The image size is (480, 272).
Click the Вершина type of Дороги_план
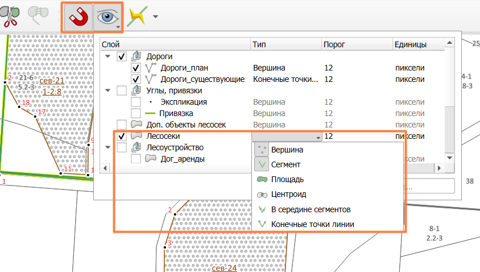(x=269, y=68)
